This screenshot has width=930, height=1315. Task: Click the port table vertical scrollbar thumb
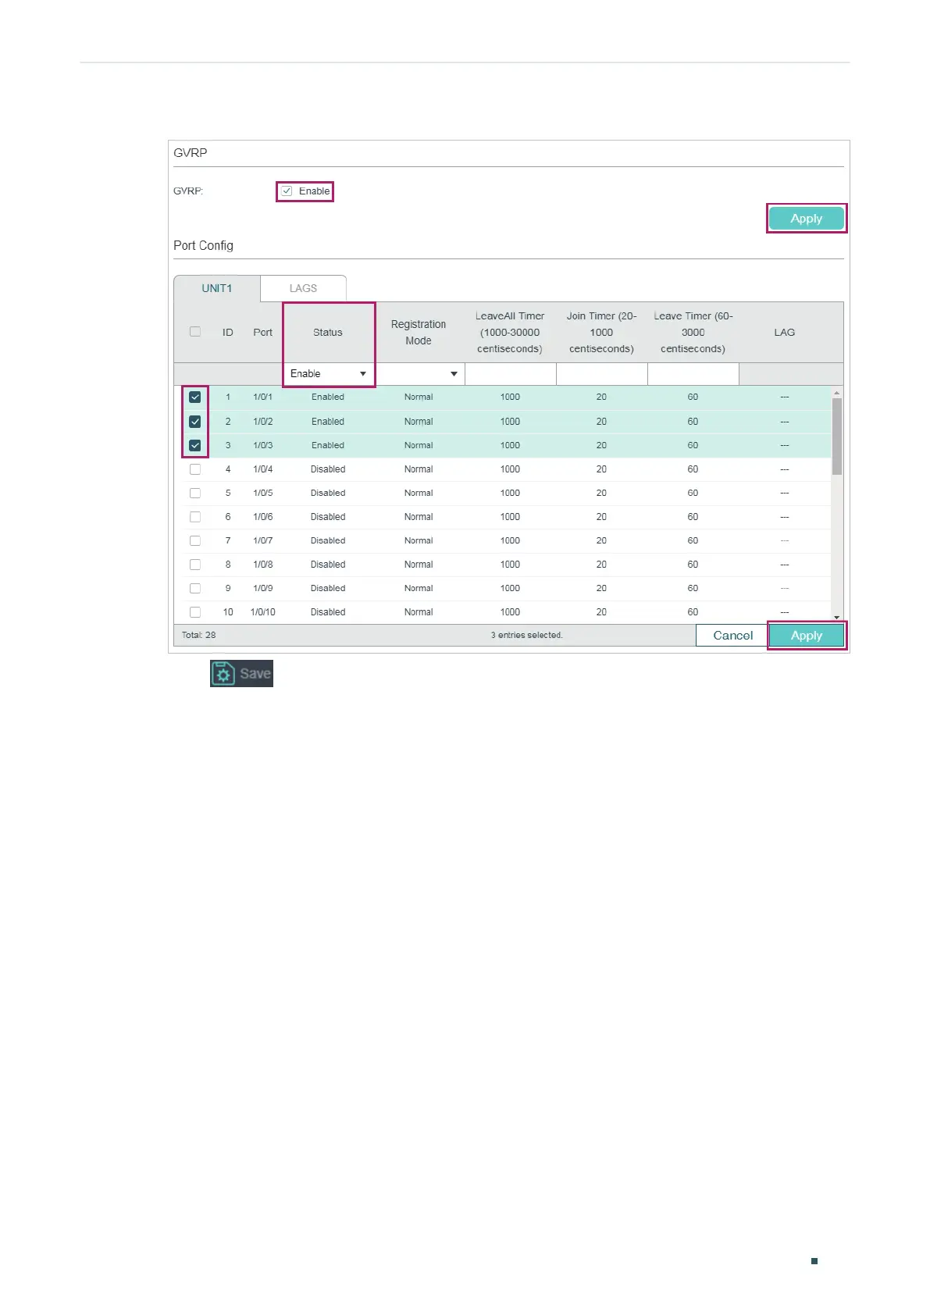click(x=836, y=437)
